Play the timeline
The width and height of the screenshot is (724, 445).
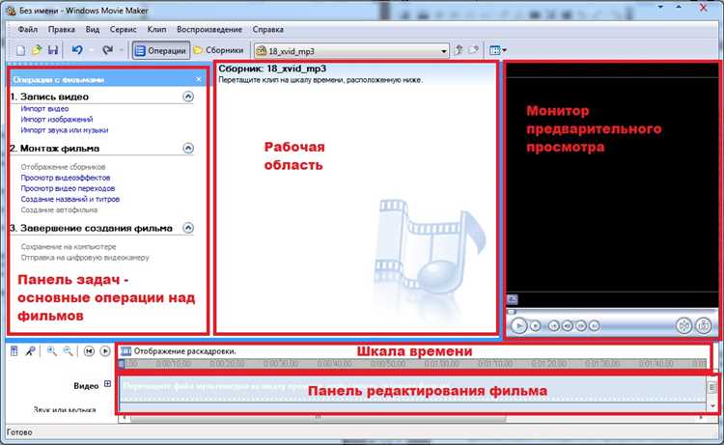tap(105, 351)
